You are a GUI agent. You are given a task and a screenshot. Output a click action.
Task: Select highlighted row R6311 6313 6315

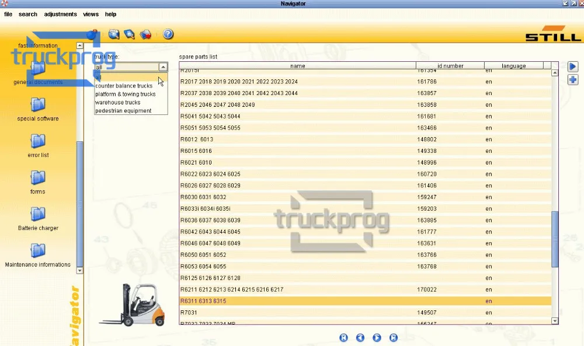[x=366, y=300]
